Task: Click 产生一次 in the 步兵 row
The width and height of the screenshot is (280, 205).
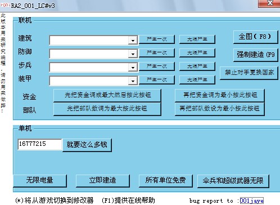Action: [157, 66]
